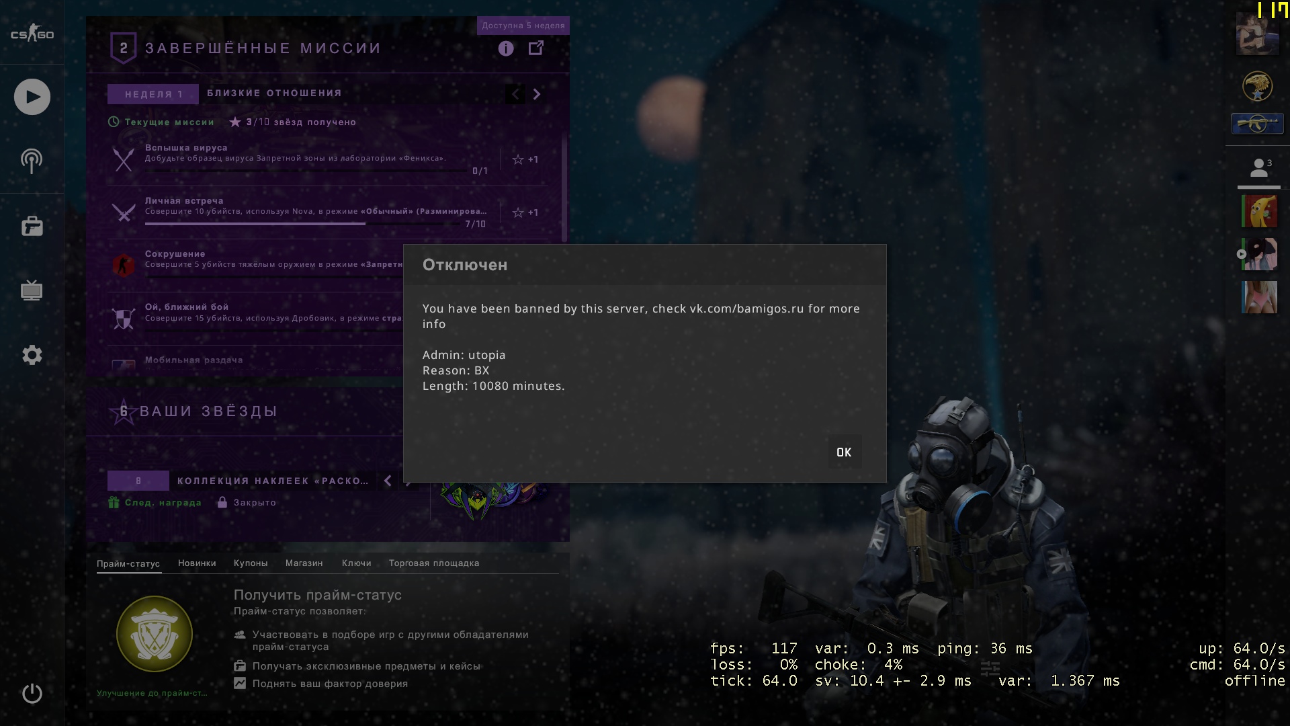The height and width of the screenshot is (726, 1290).
Task: Select the Неделя 1 tab
Action: point(153,95)
